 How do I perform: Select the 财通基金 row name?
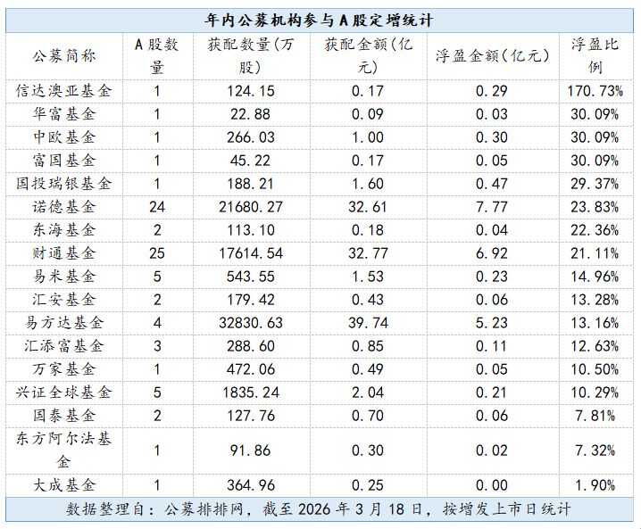[63, 253]
